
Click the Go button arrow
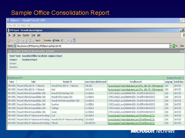(x=174, y=46)
